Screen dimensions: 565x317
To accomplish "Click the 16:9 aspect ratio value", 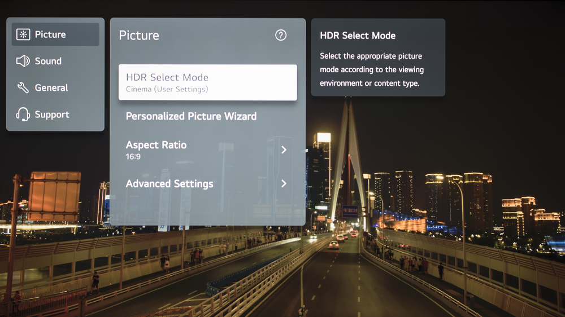I will tap(133, 157).
